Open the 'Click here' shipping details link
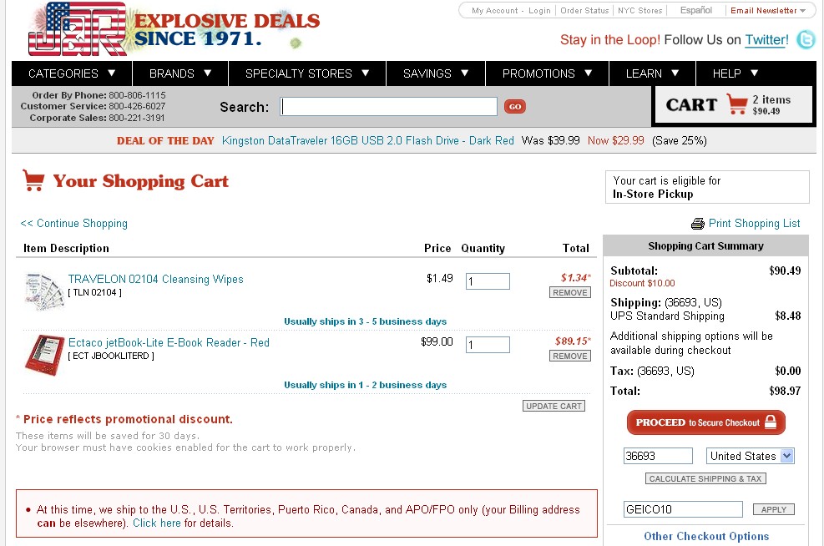Viewport: 824px width, 546px height. [x=157, y=523]
